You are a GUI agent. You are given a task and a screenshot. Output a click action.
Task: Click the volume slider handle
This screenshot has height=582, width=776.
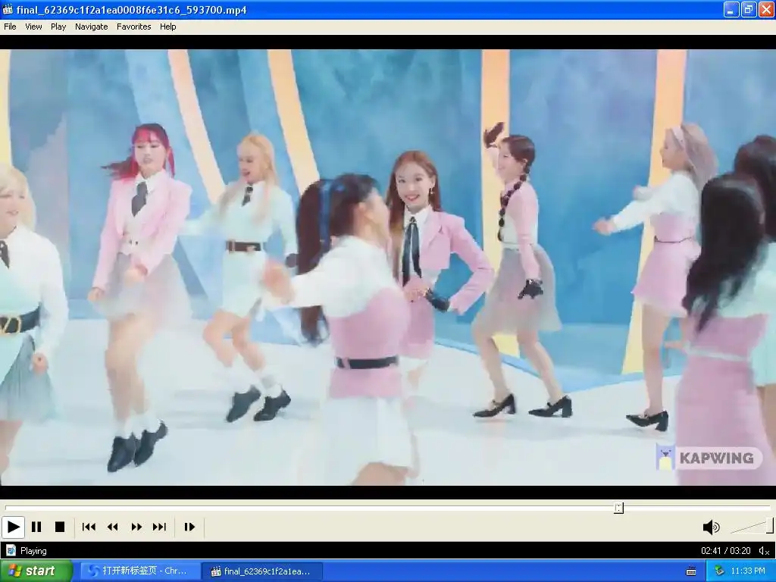(x=770, y=526)
